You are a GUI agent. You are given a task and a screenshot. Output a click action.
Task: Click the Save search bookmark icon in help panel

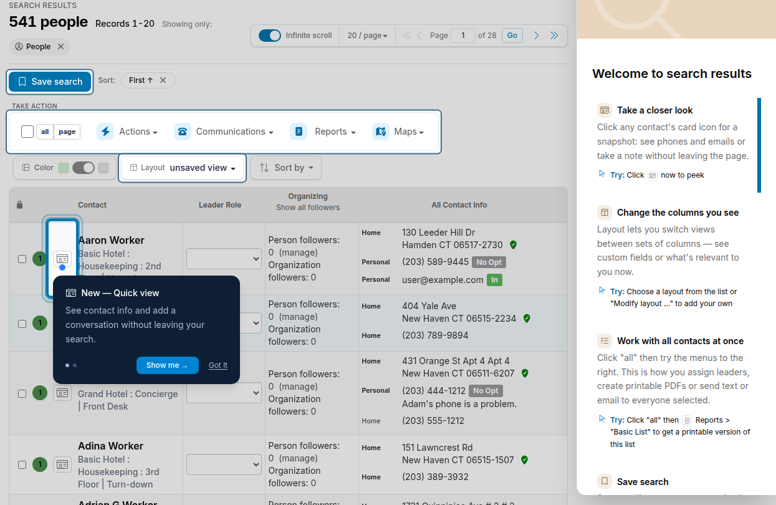(605, 482)
